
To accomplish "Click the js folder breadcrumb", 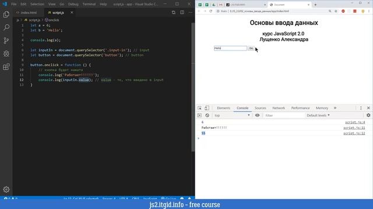I will [x=17, y=20].
